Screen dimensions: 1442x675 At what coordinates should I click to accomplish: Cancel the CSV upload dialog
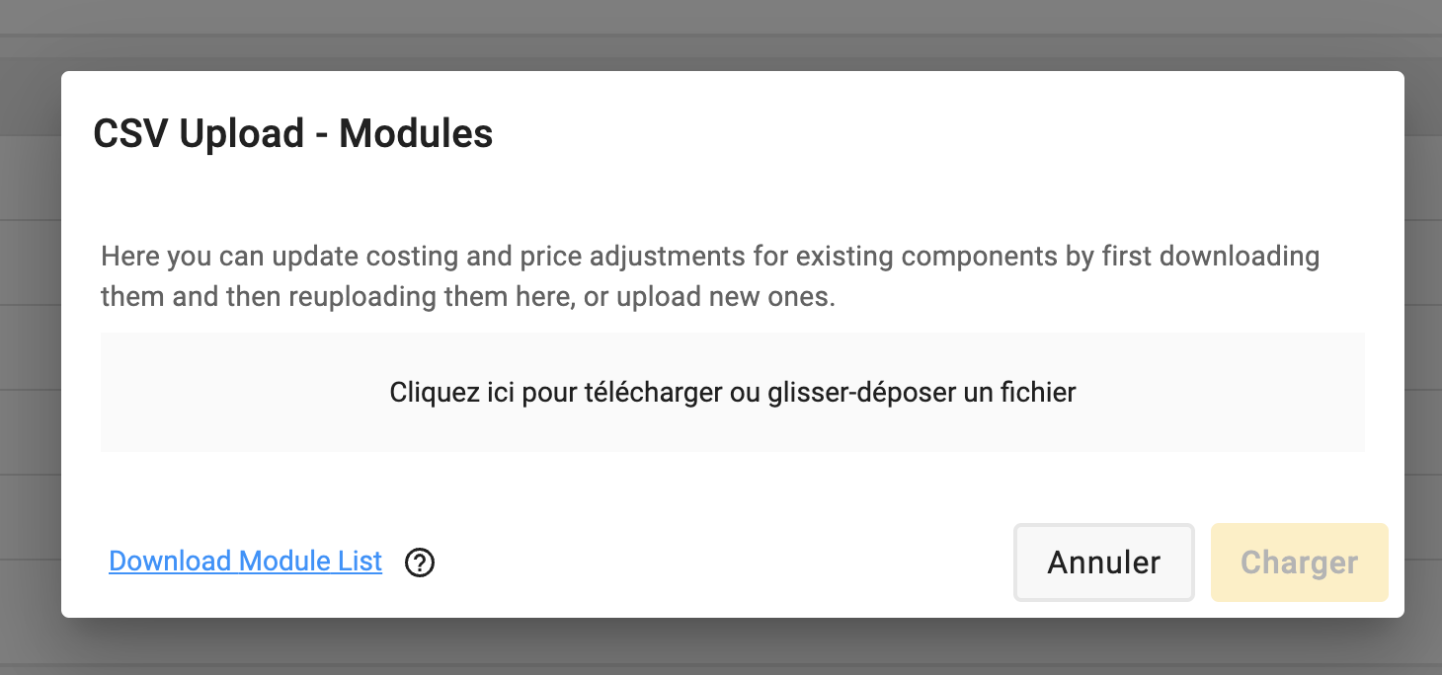[x=1104, y=562]
